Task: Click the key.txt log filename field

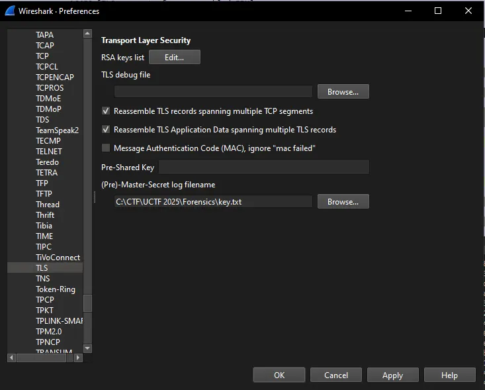Action: (213, 202)
